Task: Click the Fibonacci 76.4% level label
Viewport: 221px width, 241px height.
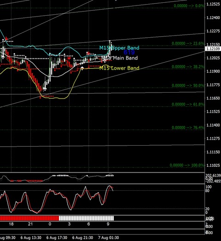Action: (188, 128)
